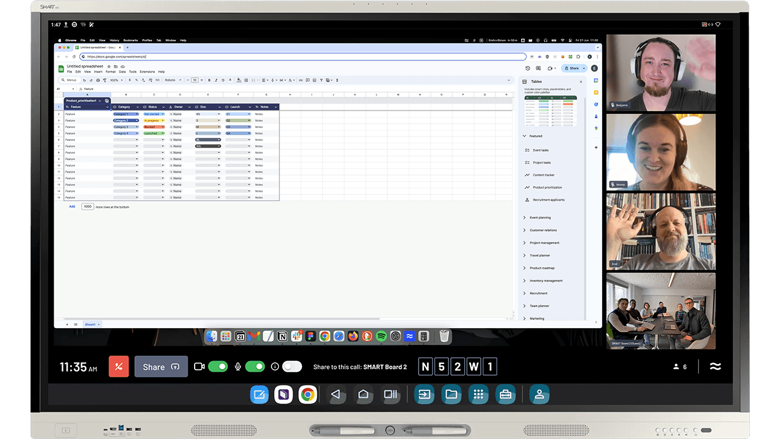Open the Bookmarks menu in the macOS menu bar
Screen dimensions: 781x439
tap(131, 40)
